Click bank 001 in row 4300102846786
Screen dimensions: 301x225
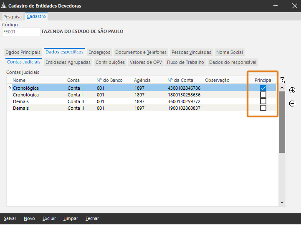pyautogui.click(x=100, y=88)
